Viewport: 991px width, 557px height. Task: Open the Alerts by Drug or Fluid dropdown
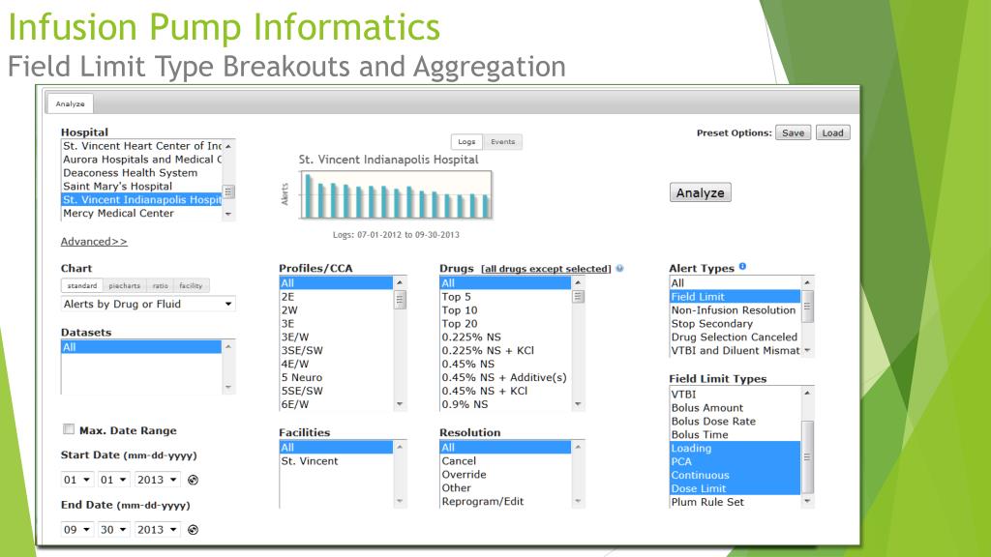(x=148, y=304)
